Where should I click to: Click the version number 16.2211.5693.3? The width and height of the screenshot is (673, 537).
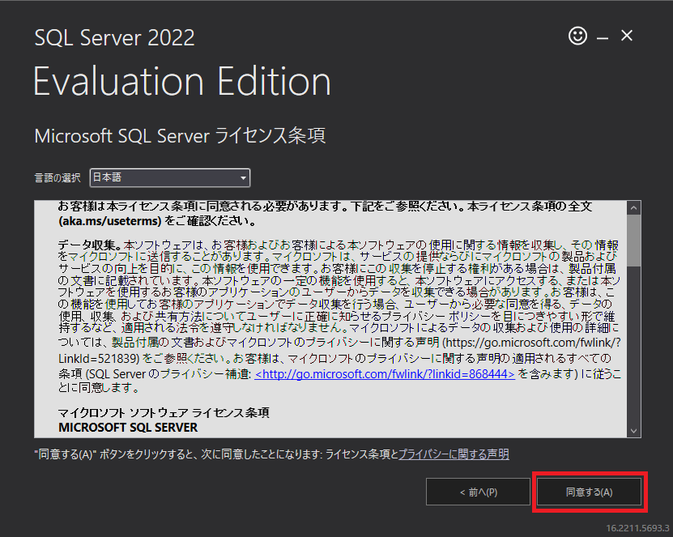[637, 528]
